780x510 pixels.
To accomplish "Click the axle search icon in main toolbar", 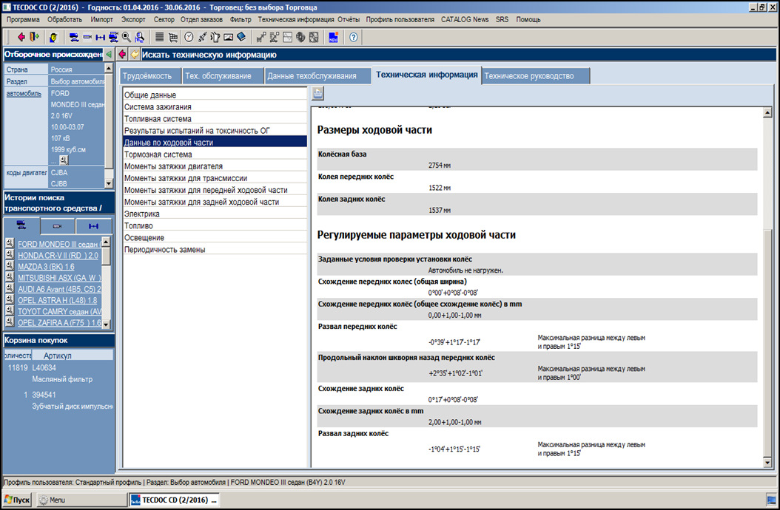I will point(101,37).
